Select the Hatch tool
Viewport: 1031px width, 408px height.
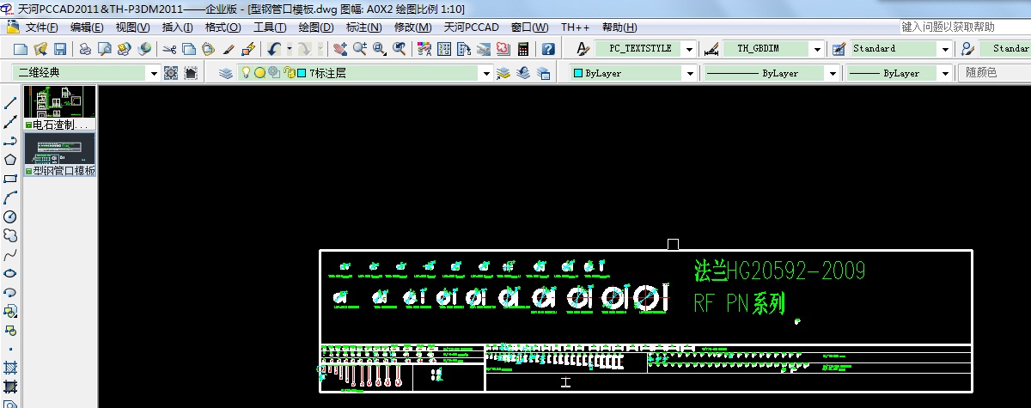[10, 368]
